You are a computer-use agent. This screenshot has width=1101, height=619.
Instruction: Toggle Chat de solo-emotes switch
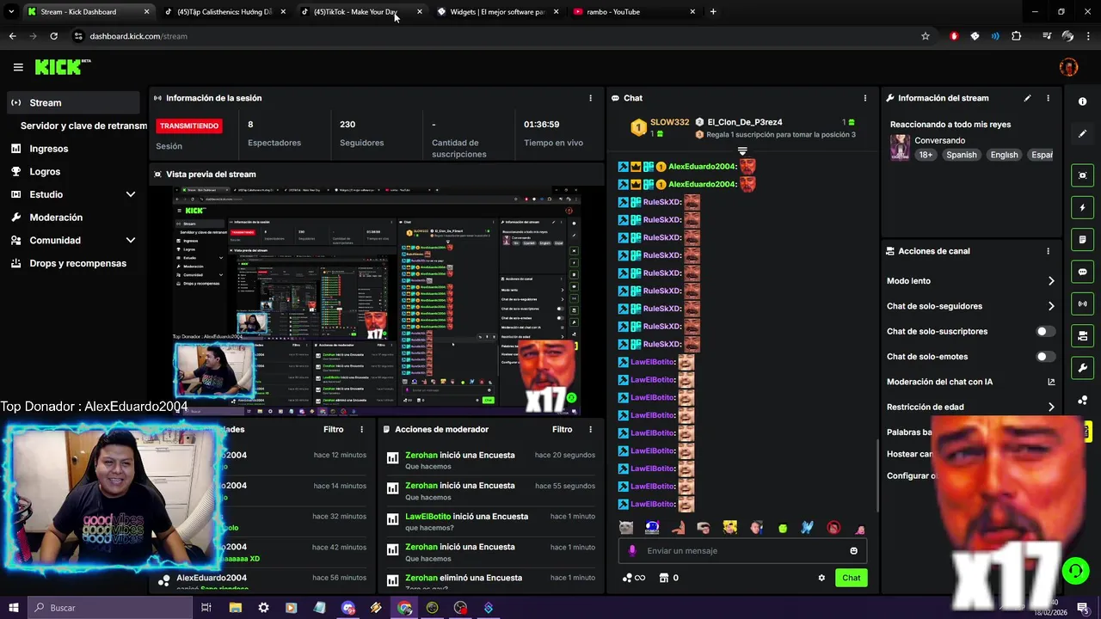tap(1045, 356)
